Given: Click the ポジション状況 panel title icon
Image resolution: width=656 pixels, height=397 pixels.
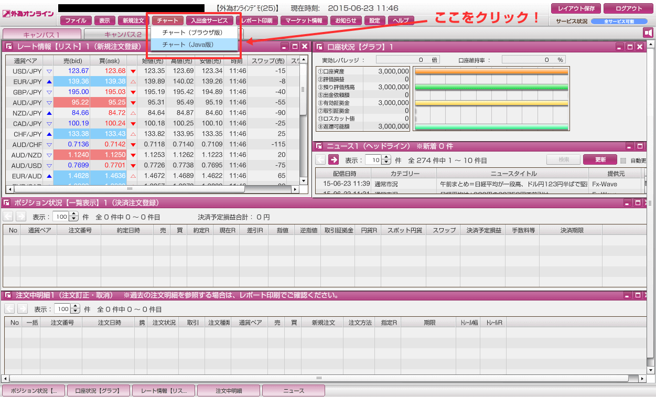Looking at the screenshot, I should (7, 202).
